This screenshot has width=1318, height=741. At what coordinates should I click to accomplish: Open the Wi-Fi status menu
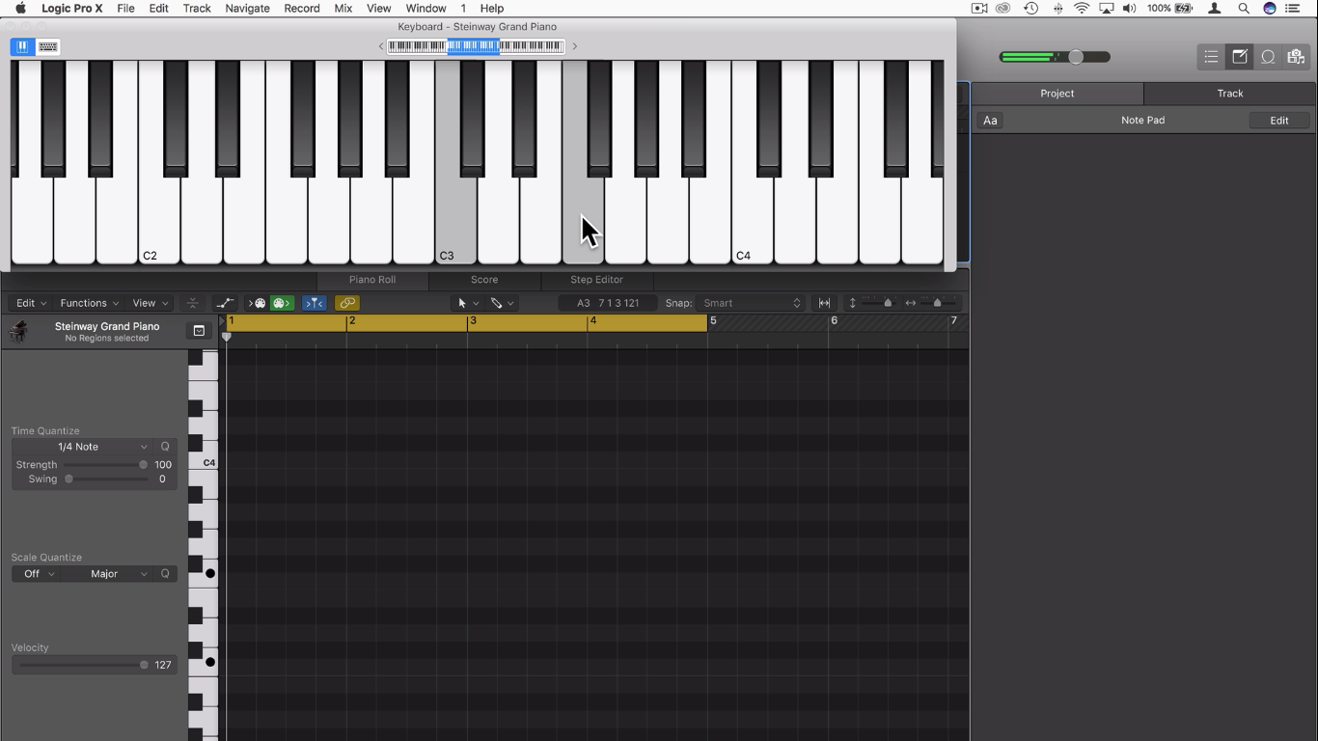click(x=1083, y=9)
